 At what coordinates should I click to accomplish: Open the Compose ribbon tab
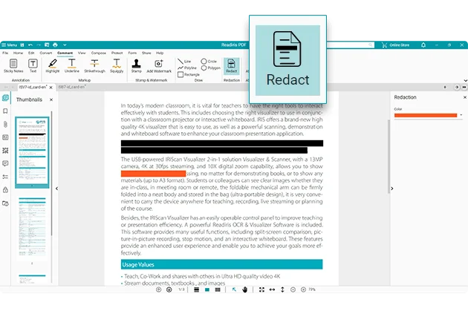tap(99, 53)
